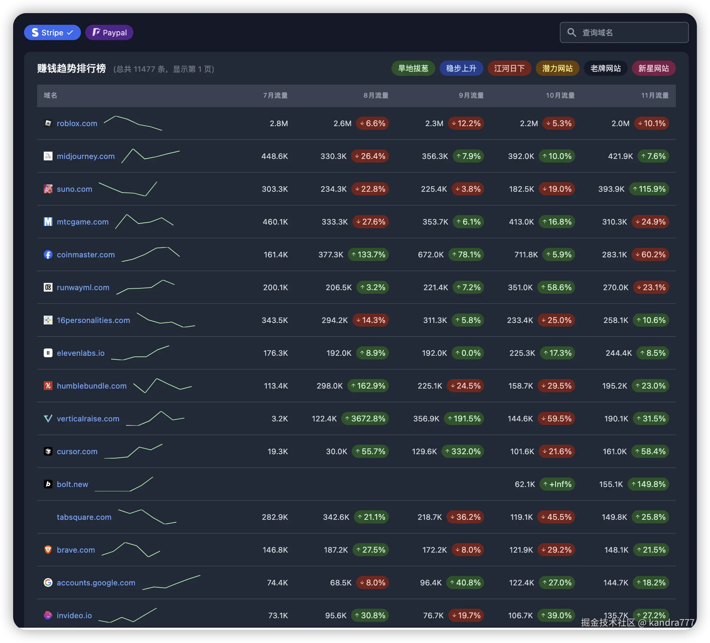Screen dimensions: 710x643
Task: Toggle the Paypal payment filter
Action: [x=109, y=32]
